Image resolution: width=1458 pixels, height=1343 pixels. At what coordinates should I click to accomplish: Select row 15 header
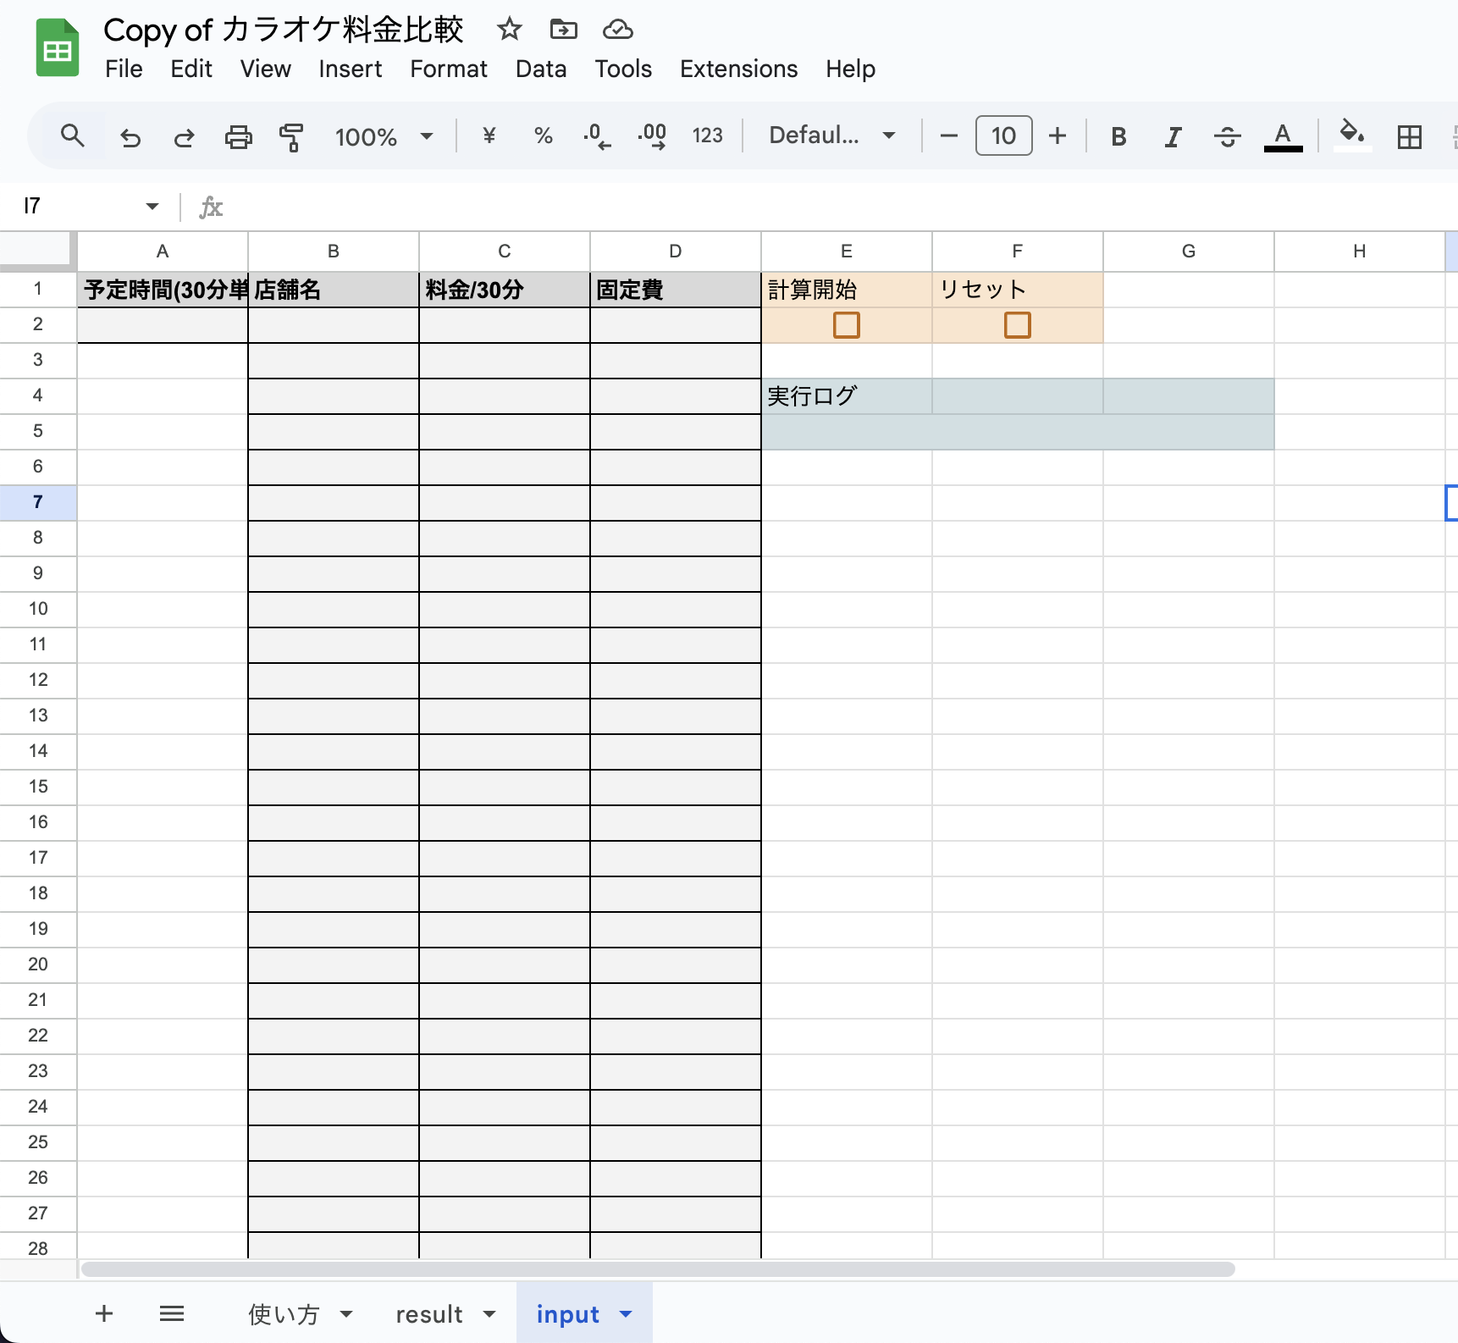pyautogui.click(x=38, y=787)
